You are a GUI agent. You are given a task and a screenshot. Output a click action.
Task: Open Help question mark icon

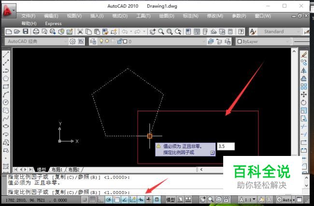point(241,32)
